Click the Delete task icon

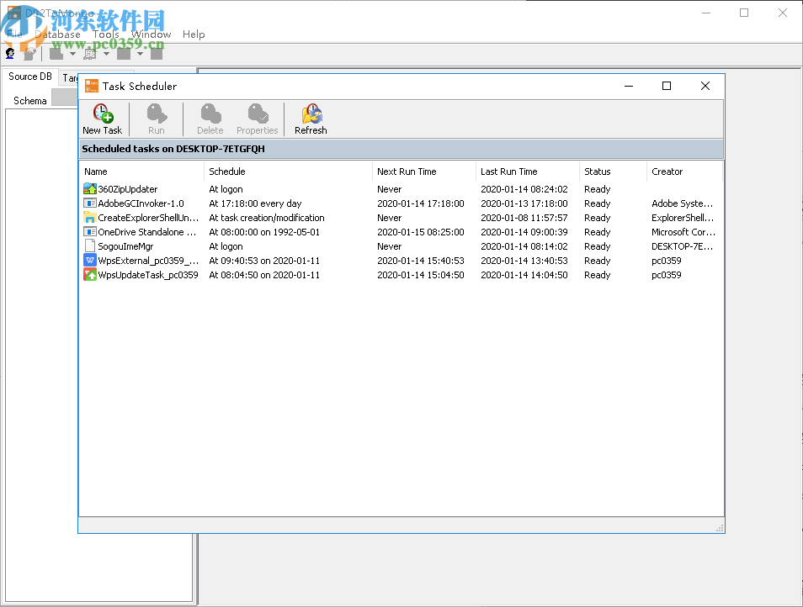[x=209, y=119]
